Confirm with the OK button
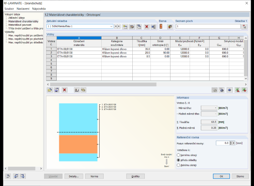Viewport: 254px width, 186px height. [221, 176]
